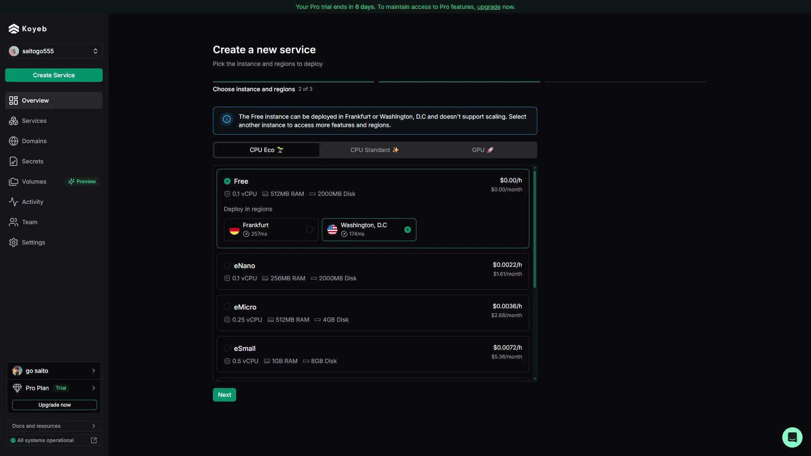Click the info icon in the banner
The height and width of the screenshot is (456, 811).
tap(227, 119)
